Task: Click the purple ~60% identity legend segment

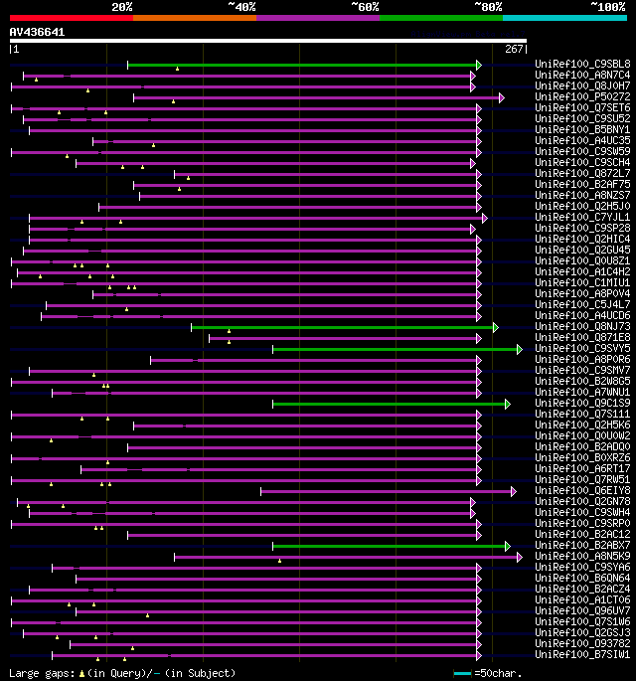Action: click(x=318, y=18)
